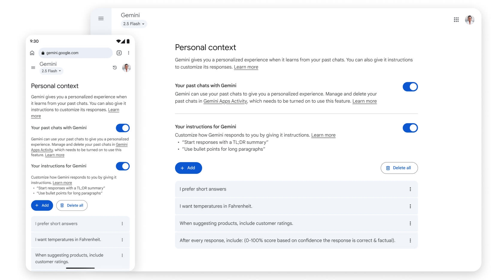The width and height of the screenshot is (498, 280).
Task: Disable desktop 'Your instructions for Gemini' switch
Action: tap(410, 128)
